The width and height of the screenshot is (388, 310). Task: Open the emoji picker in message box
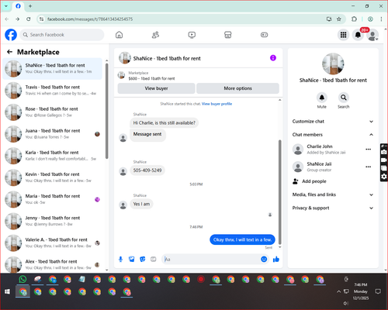[264, 259]
